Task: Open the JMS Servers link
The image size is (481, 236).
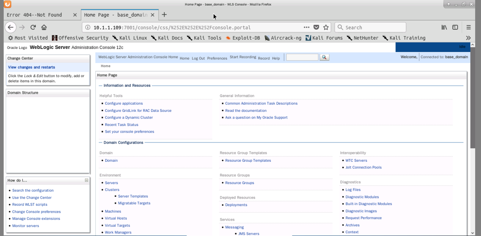Action: tap(249, 234)
